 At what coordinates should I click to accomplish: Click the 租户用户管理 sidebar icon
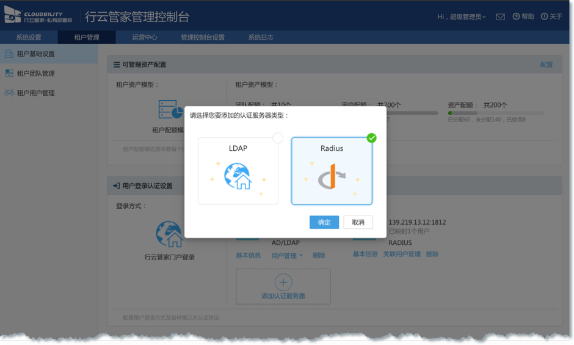pos(9,93)
